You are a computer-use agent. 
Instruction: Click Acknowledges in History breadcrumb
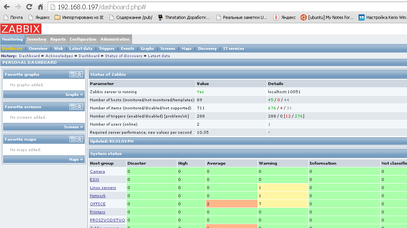59,56
